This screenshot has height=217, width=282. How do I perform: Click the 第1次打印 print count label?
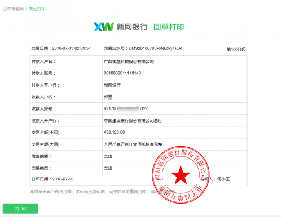pyautogui.click(x=236, y=49)
